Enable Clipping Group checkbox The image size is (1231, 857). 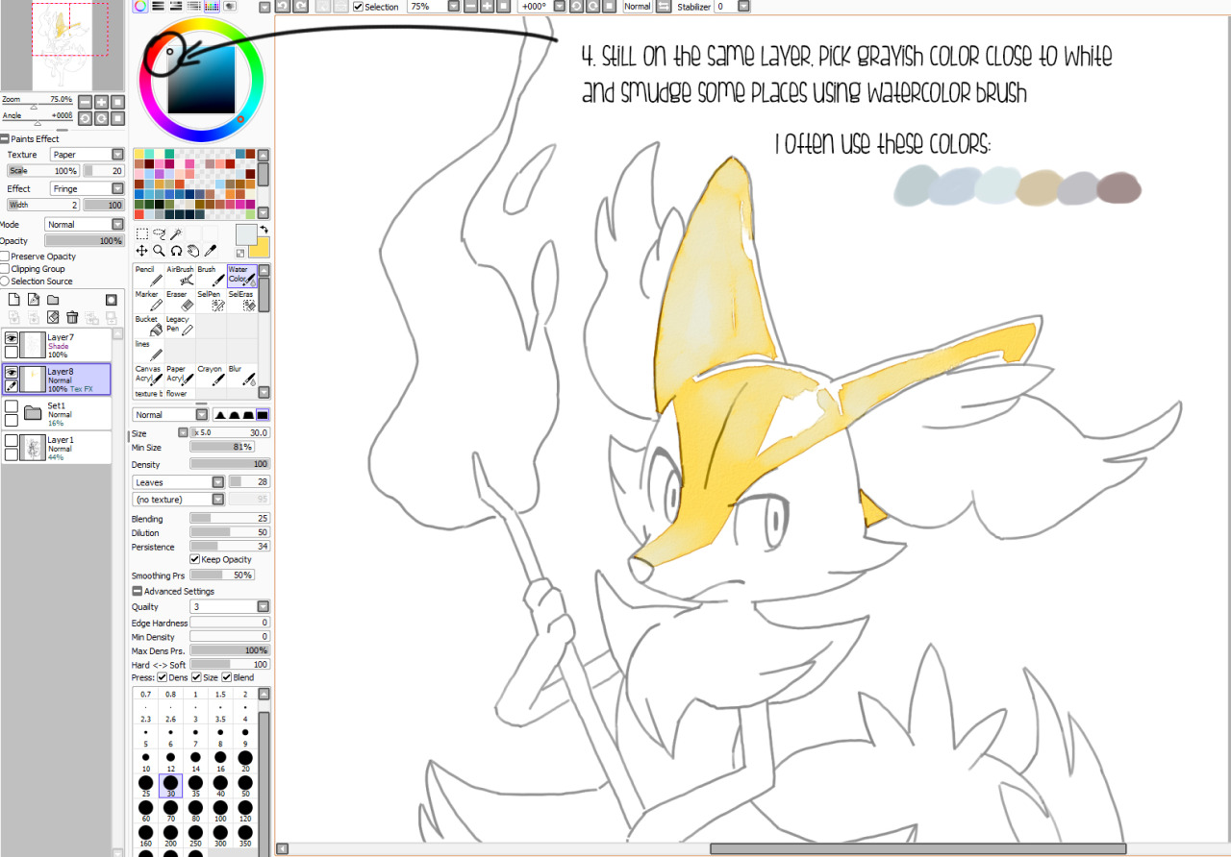[x=5, y=269]
